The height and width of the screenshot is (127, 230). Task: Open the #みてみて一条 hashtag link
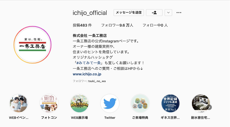click(89, 63)
